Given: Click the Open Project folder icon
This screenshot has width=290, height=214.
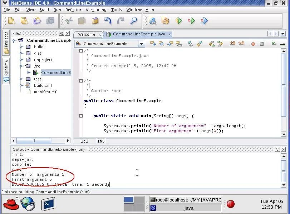Looking at the screenshot, I should click(x=37, y=21).
